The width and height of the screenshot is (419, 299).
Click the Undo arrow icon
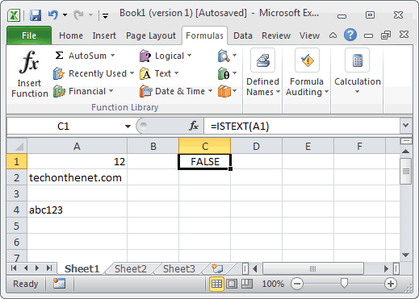[x=53, y=15]
